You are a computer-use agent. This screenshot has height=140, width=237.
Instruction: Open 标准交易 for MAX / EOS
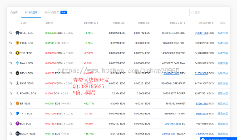(x=223, y=63)
